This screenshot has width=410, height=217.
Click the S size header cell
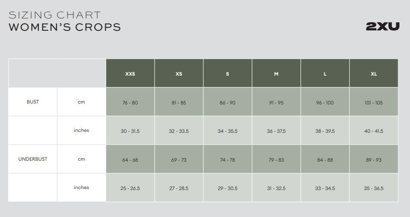228,73
